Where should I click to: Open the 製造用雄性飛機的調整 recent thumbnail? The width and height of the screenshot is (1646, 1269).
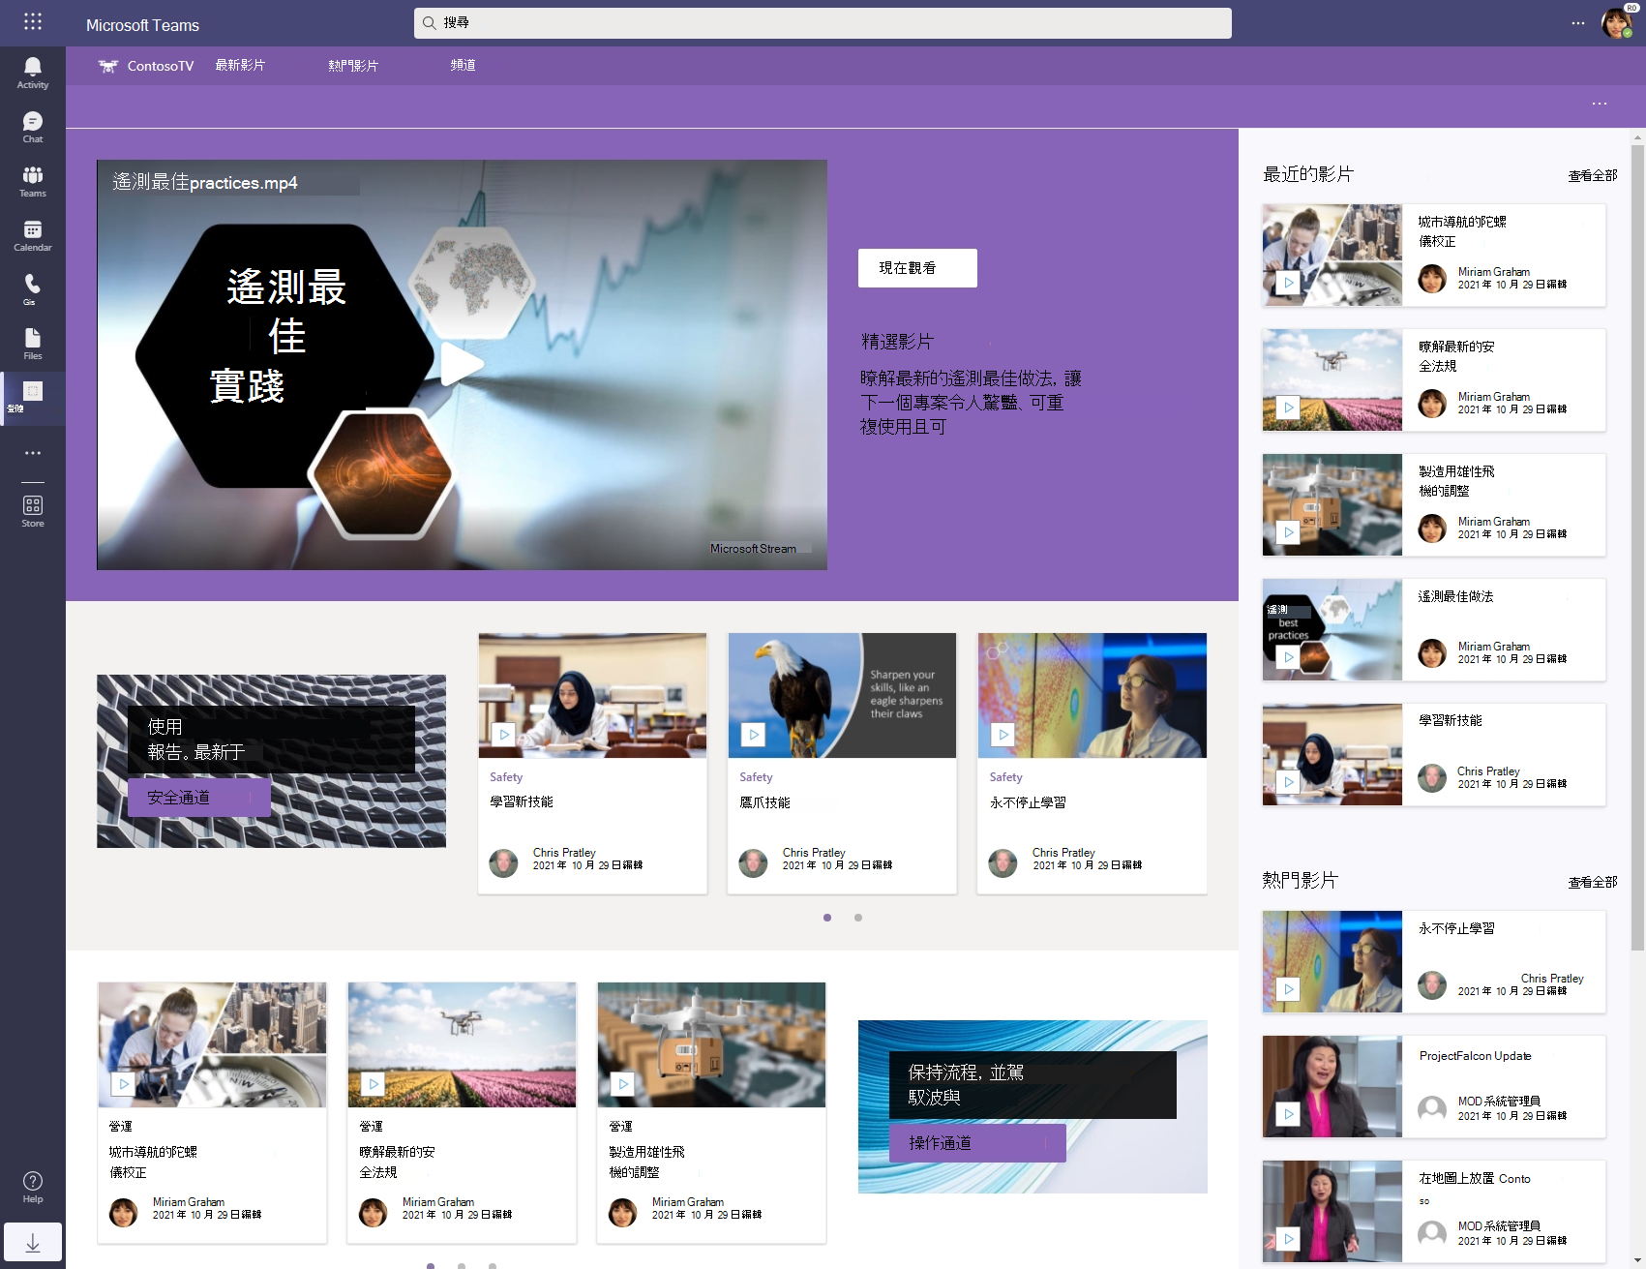coord(1332,505)
